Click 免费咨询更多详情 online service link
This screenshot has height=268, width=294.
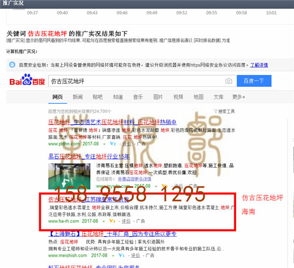point(134,179)
